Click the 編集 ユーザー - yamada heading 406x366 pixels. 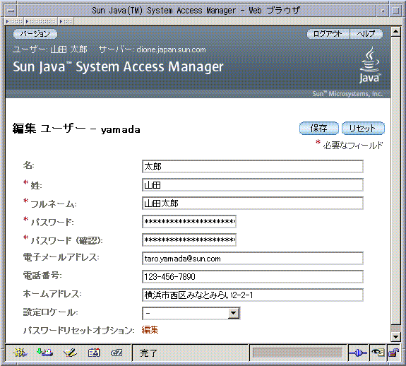76,129
